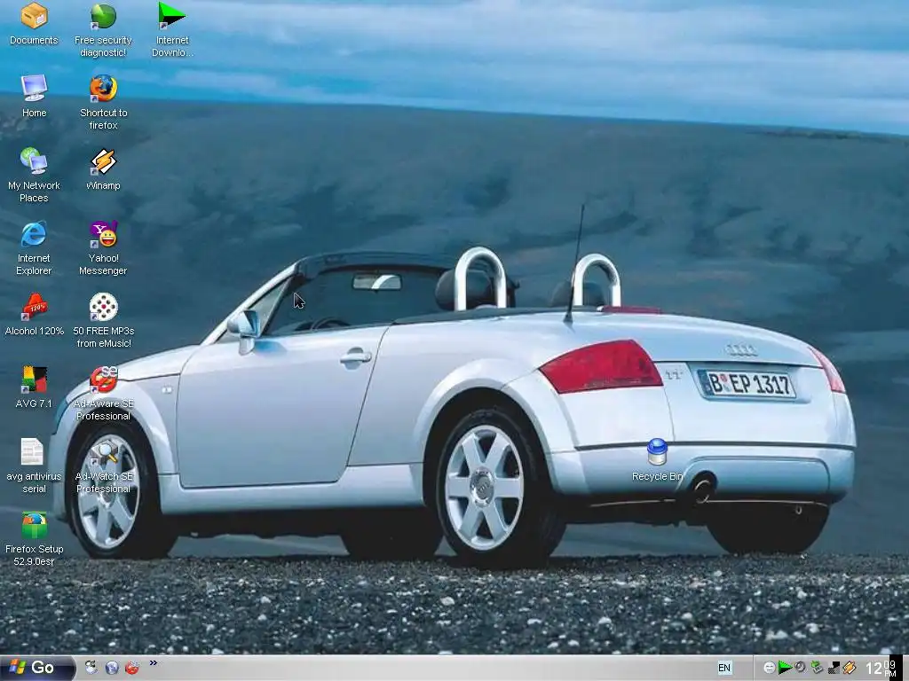The height and width of the screenshot is (681, 909).
Task: Click the taskbar clock showing 12:09 PM
Action: (880, 669)
